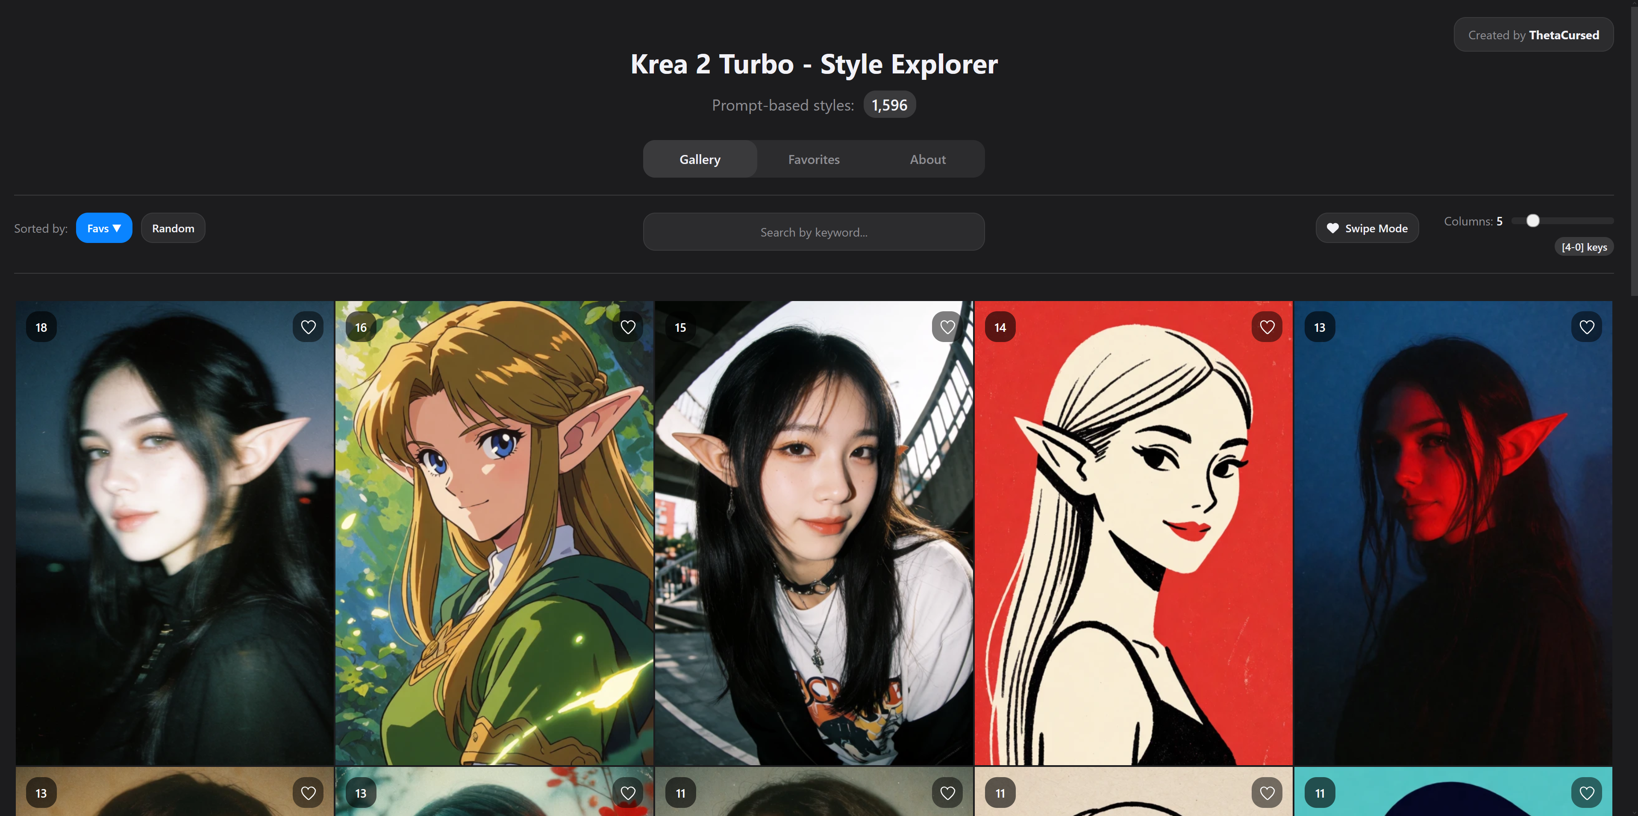Screen dimensions: 1638x816
Task: Click the 1,596 styles count badge
Action: pyautogui.click(x=890, y=105)
